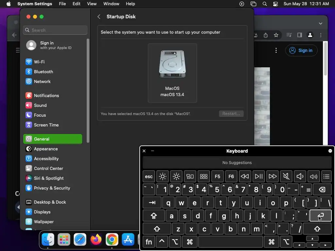Click the Restart... button
335x251 pixels.
coord(231,114)
